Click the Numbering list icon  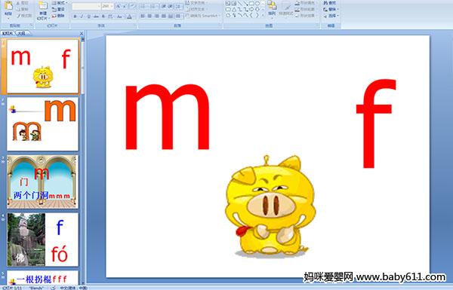tap(153, 6)
